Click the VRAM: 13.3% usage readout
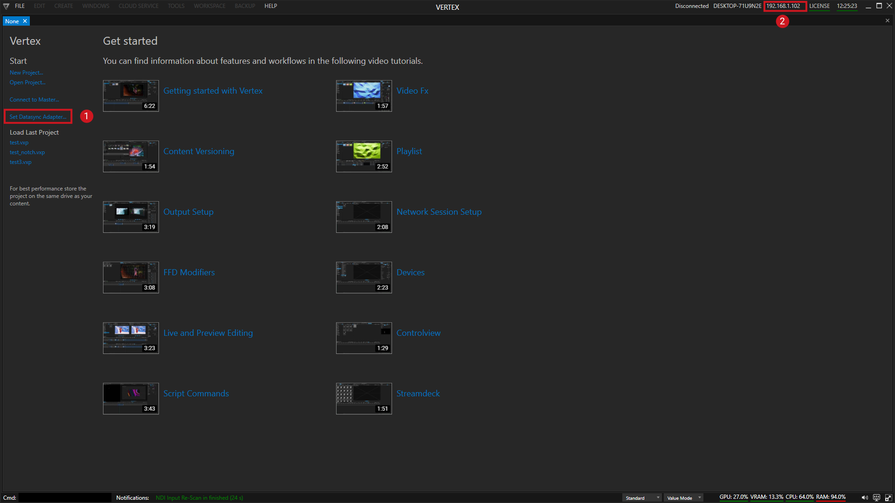Screen dimensions: 895x503 tap(766, 497)
